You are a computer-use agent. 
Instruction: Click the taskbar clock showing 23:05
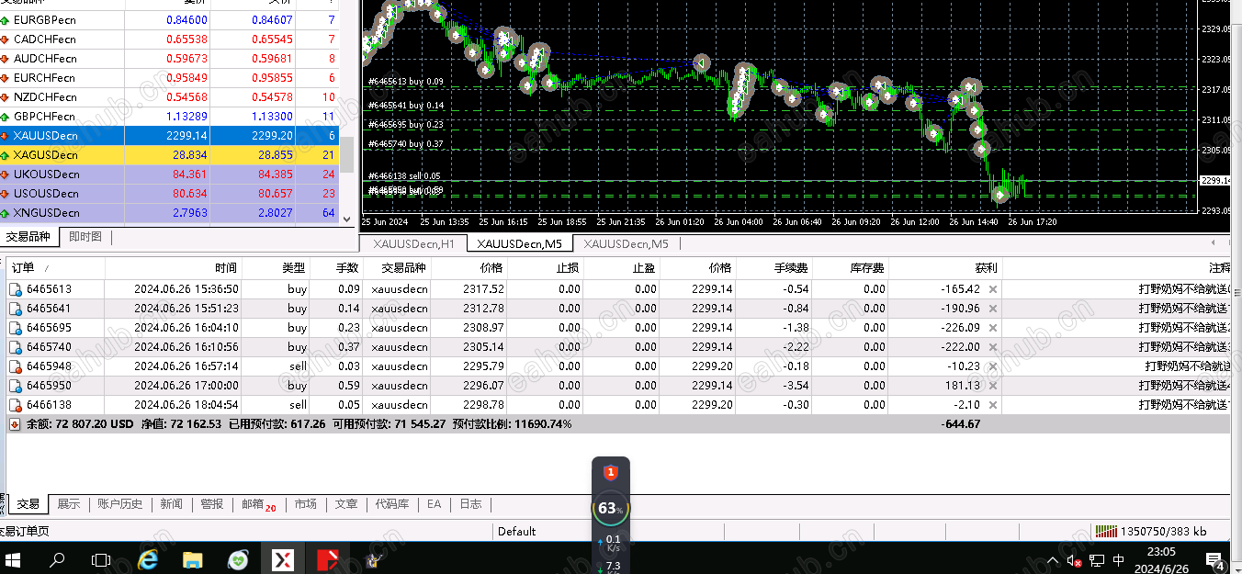coord(1161,559)
